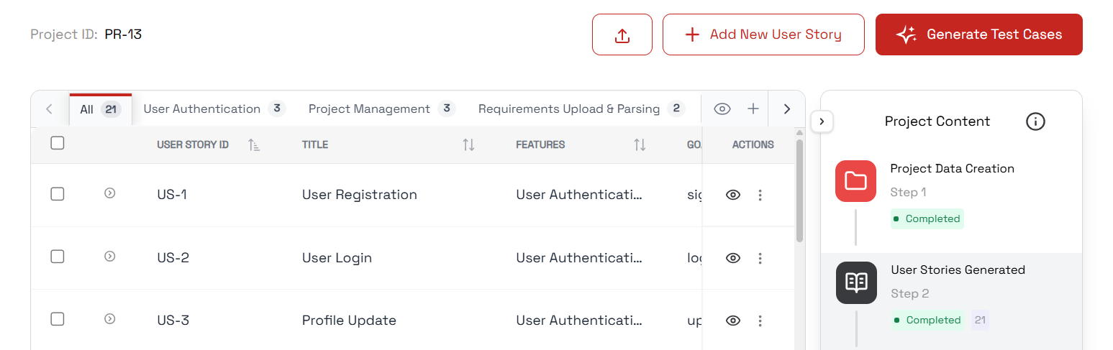Click the ACTIONS column header
The width and height of the screenshot is (1113, 350).
pos(753,144)
